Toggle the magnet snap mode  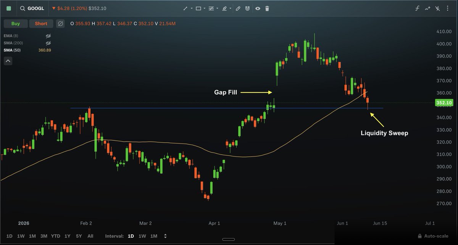pyautogui.click(x=248, y=8)
